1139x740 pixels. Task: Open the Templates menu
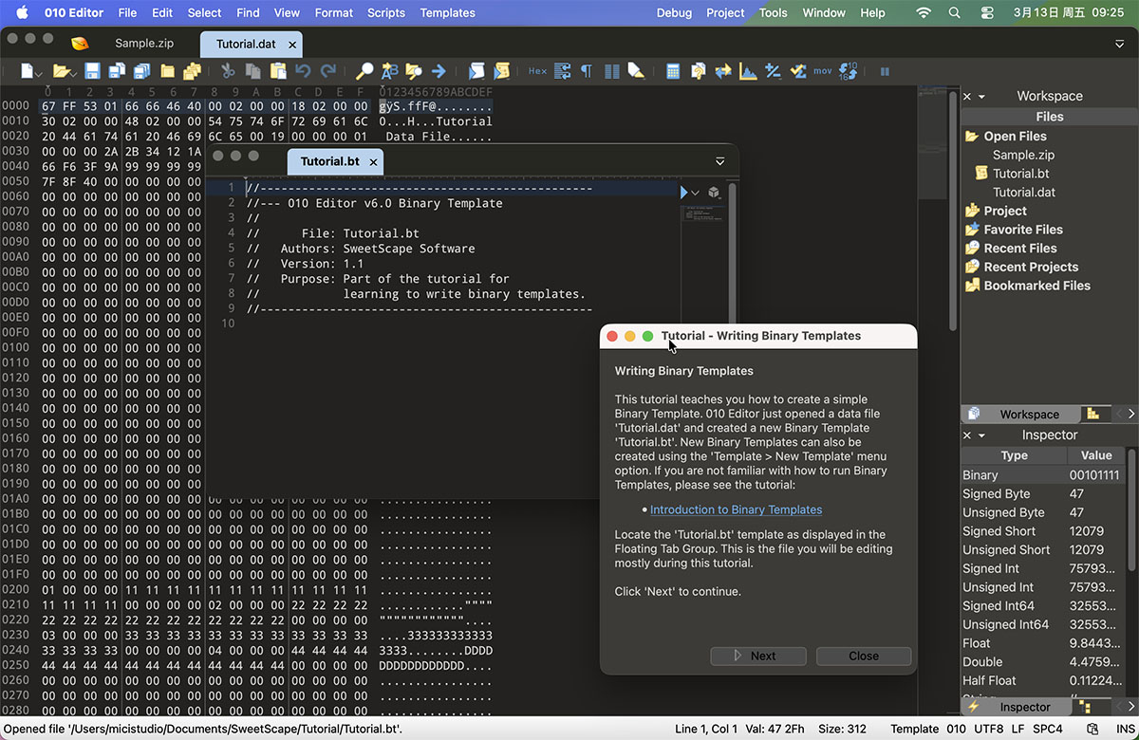point(447,12)
